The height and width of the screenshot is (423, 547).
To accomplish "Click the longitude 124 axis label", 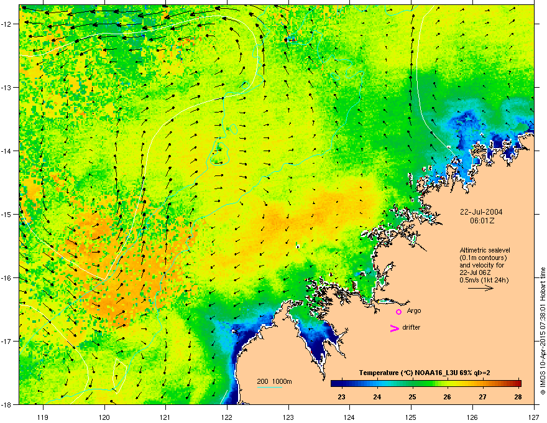I will pos(349,417).
